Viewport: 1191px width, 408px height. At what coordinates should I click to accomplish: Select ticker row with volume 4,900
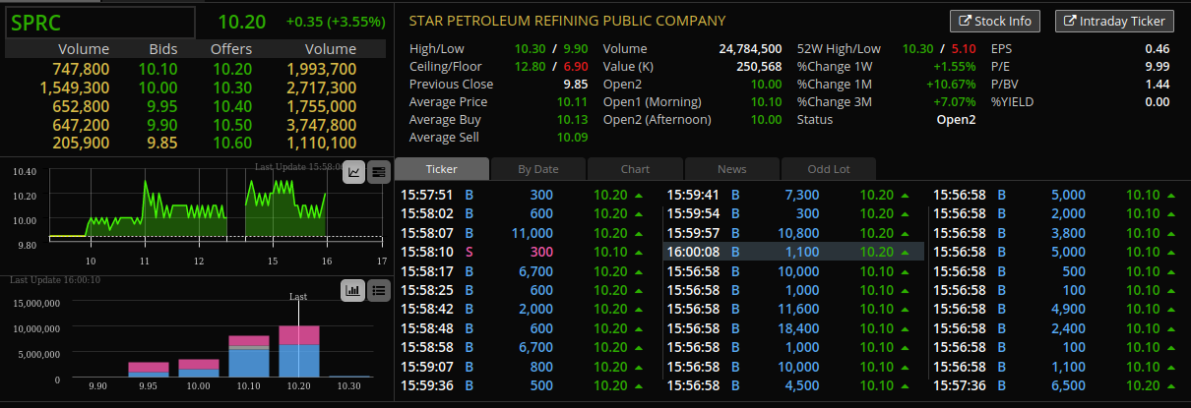[x=1057, y=310]
